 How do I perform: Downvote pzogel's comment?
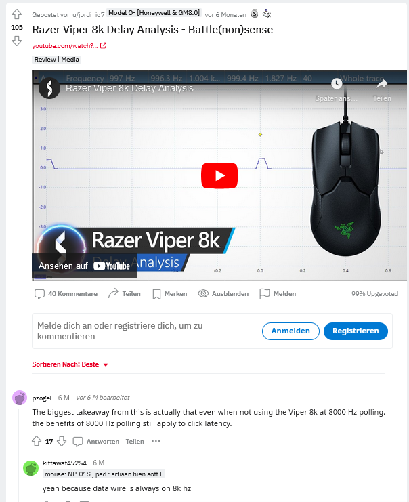pyautogui.click(x=62, y=441)
